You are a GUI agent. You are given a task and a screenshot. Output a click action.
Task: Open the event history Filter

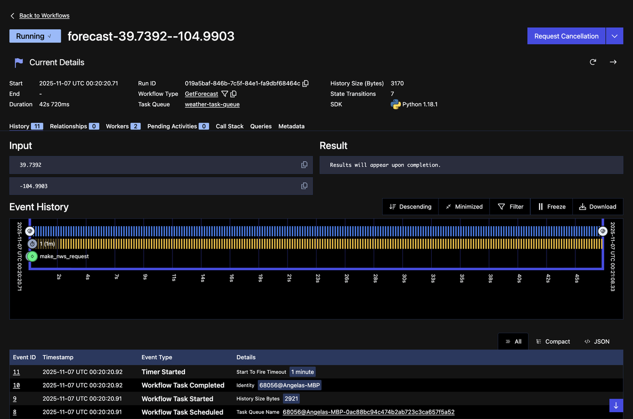coord(510,206)
